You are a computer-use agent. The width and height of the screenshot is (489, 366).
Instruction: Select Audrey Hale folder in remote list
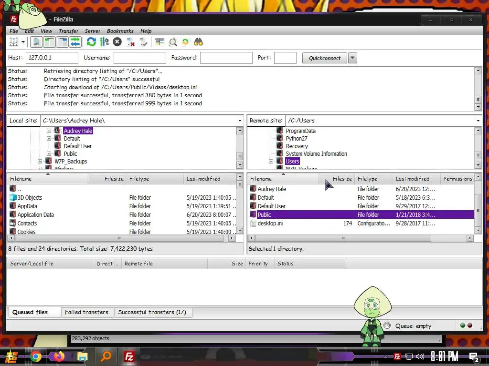(272, 189)
